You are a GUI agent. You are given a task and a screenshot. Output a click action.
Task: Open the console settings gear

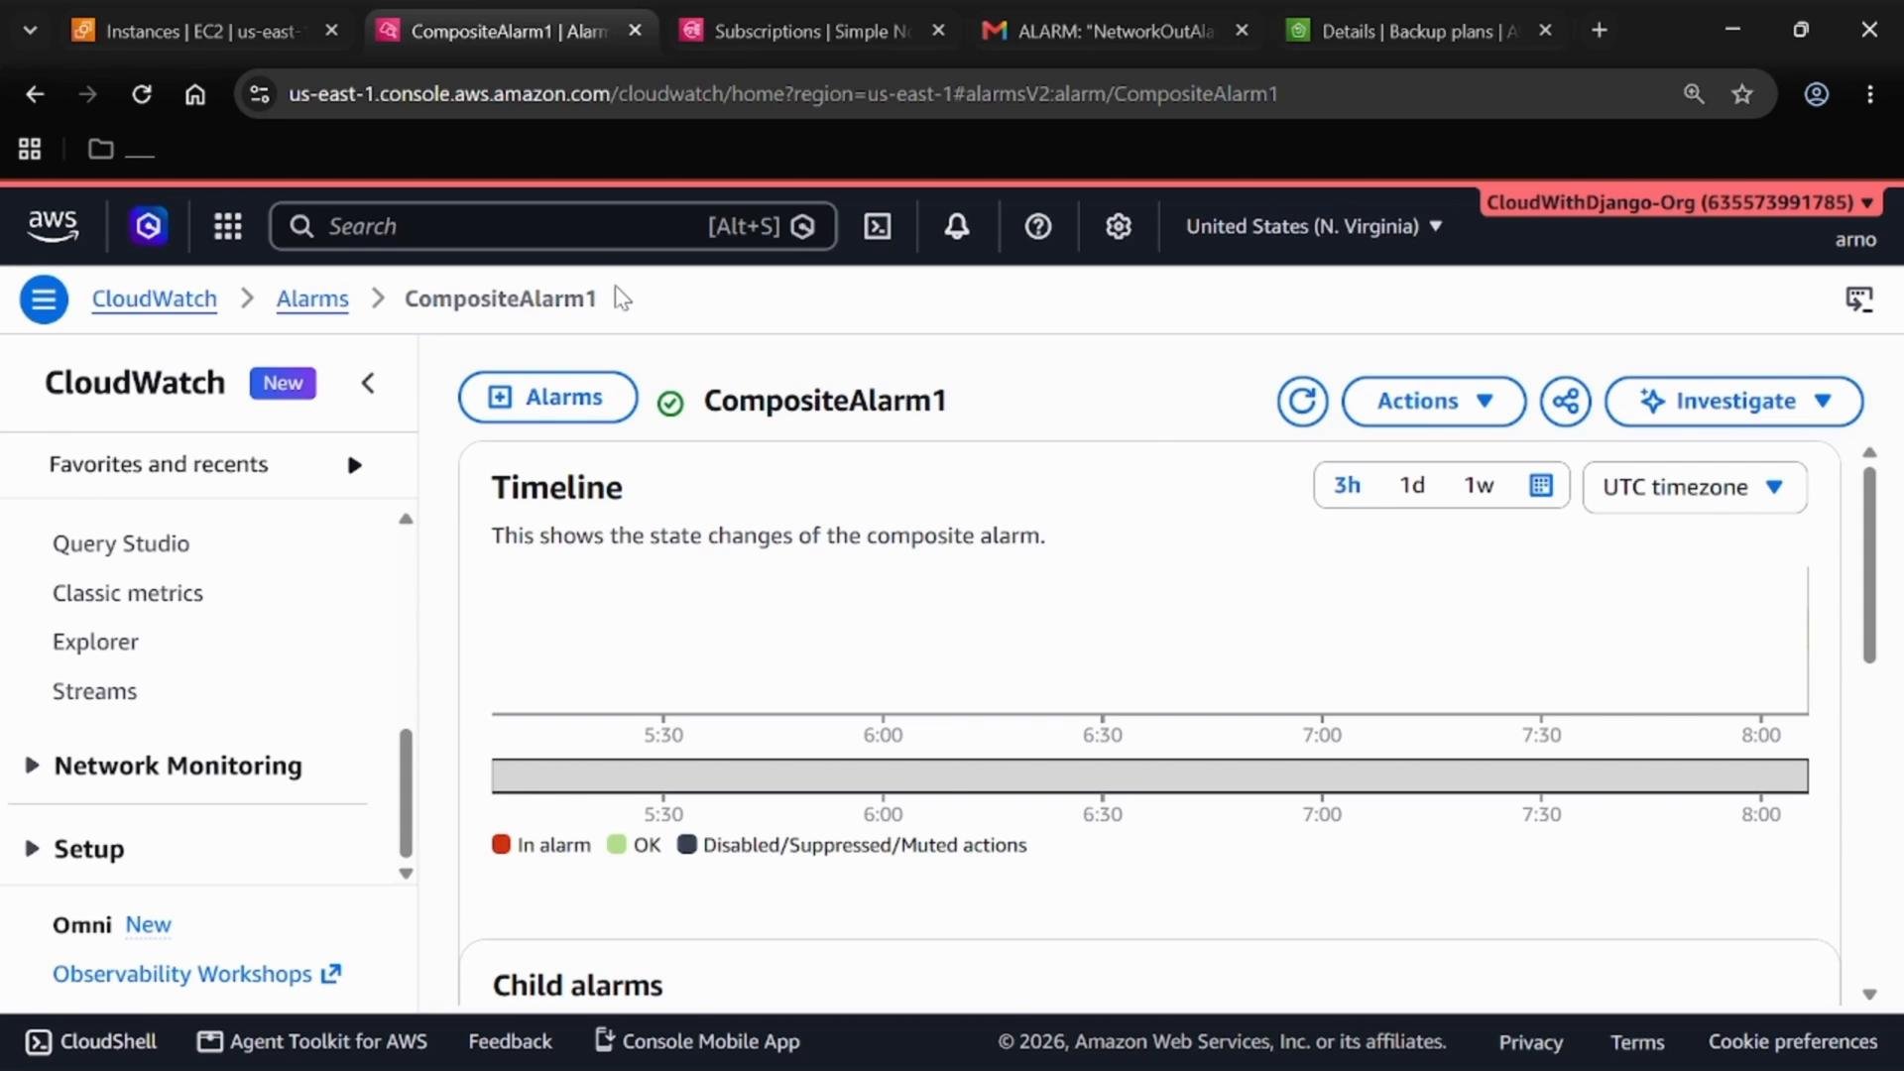tap(1119, 226)
